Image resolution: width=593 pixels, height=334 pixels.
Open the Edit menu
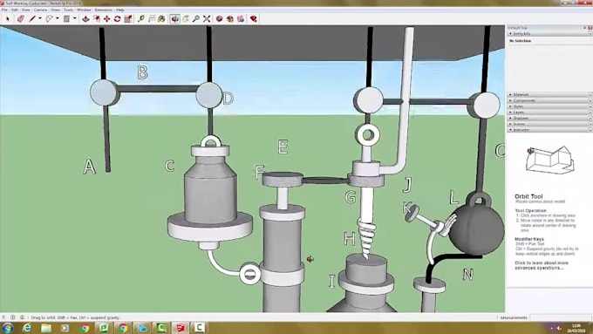pos(15,10)
